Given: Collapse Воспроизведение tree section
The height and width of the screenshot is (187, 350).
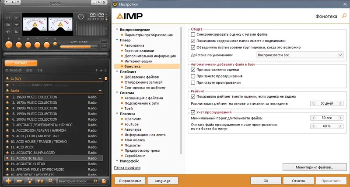Looking at the screenshot, I should (x=117, y=29).
